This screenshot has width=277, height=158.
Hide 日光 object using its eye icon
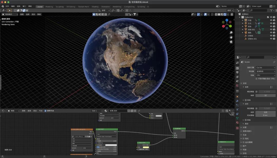pos(271,23)
